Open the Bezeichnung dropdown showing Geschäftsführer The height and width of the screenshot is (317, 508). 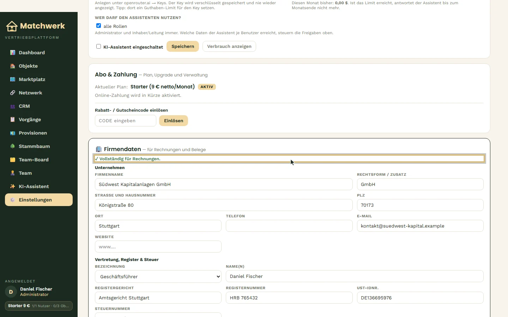158,276
